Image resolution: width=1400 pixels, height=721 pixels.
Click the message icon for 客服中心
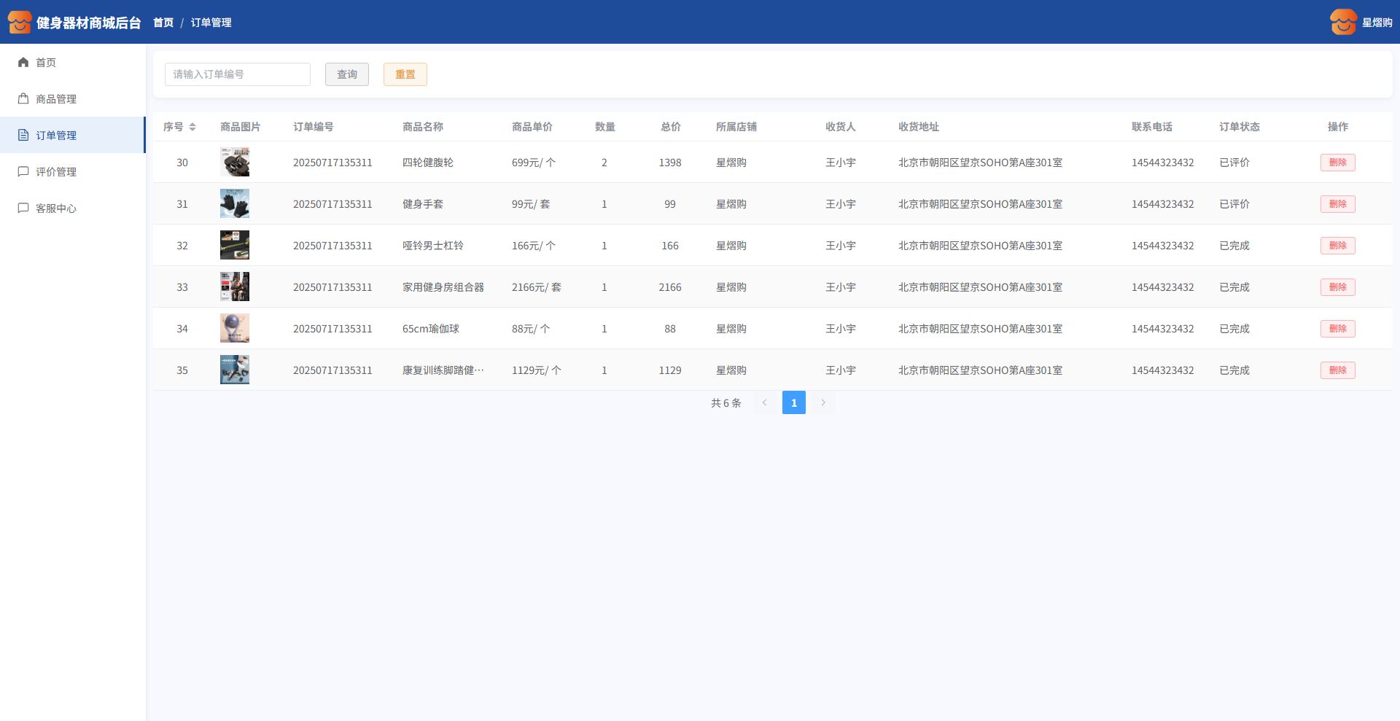23,208
